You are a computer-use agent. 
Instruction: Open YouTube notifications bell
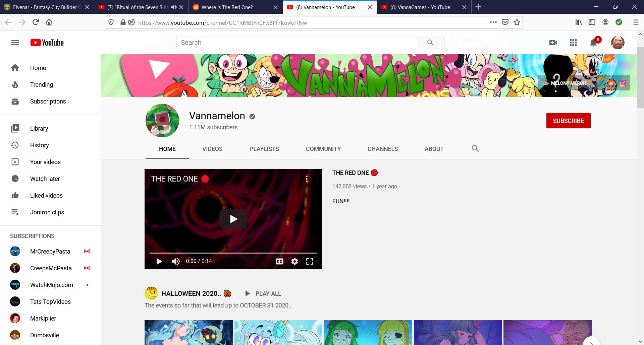point(593,43)
